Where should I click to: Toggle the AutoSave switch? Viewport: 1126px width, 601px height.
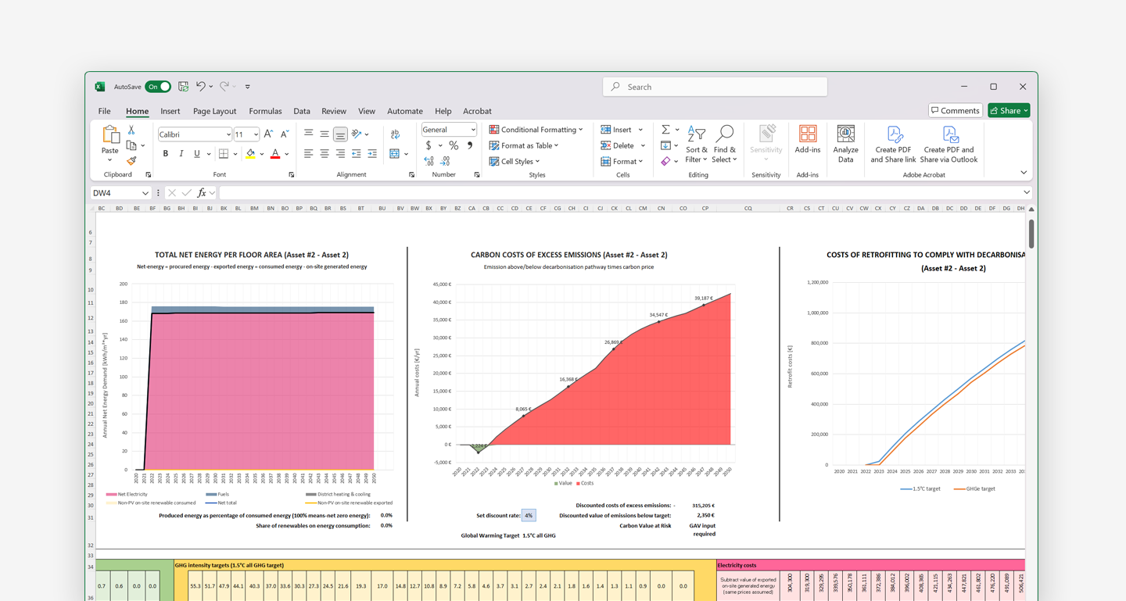point(158,87)
